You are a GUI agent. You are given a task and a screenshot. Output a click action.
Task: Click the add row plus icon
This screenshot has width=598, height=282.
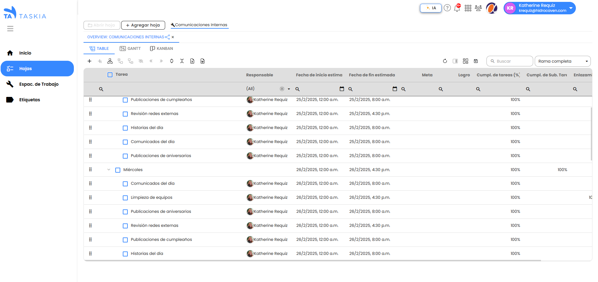pos(89,61)
